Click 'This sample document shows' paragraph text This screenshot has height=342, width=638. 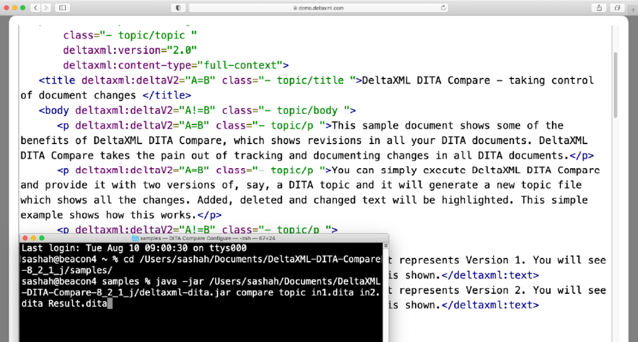point(411,126)
